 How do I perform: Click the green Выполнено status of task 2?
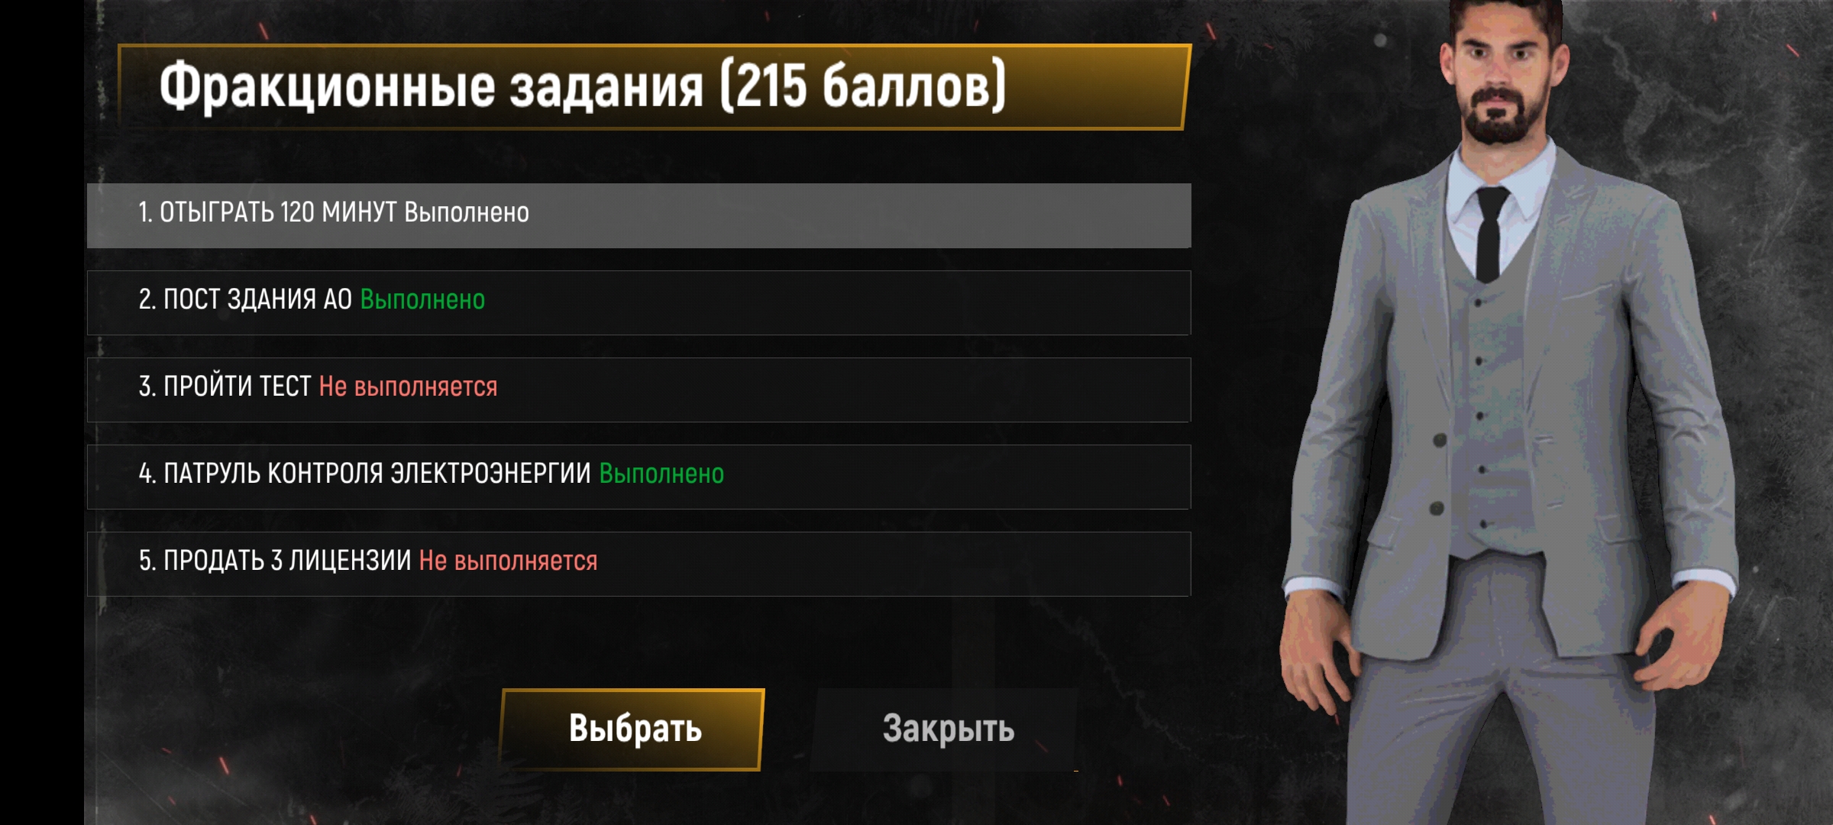coord(422,299)
